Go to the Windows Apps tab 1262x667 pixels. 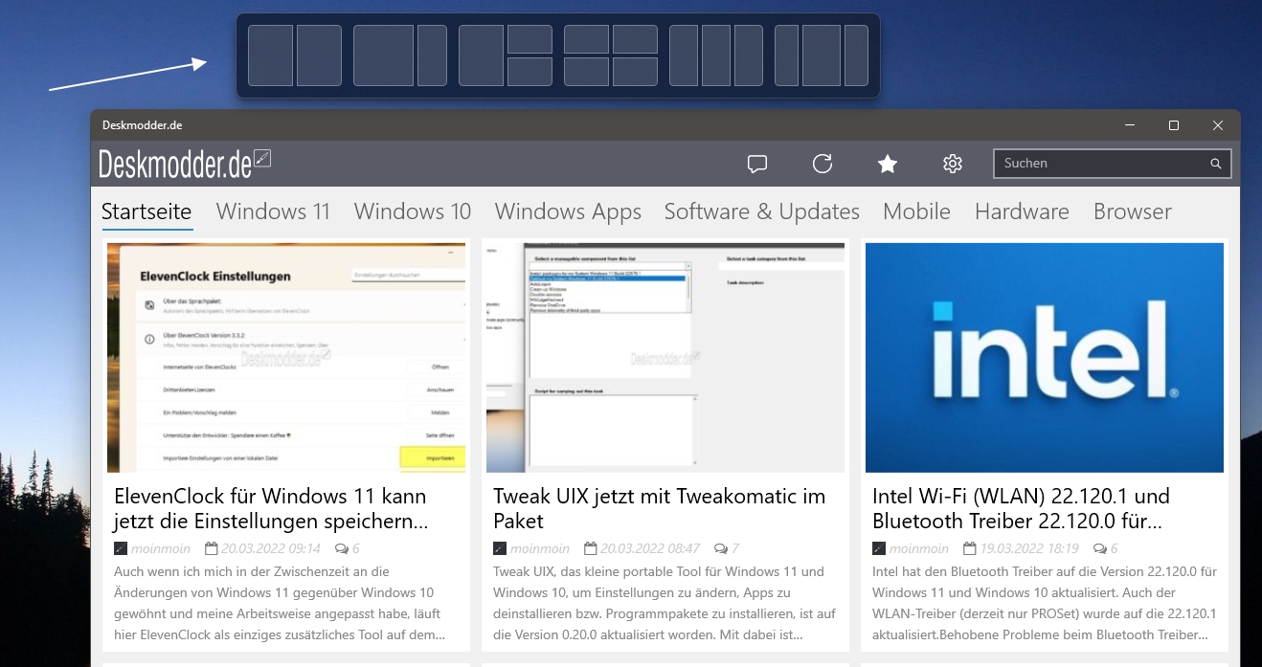[568, 212]
